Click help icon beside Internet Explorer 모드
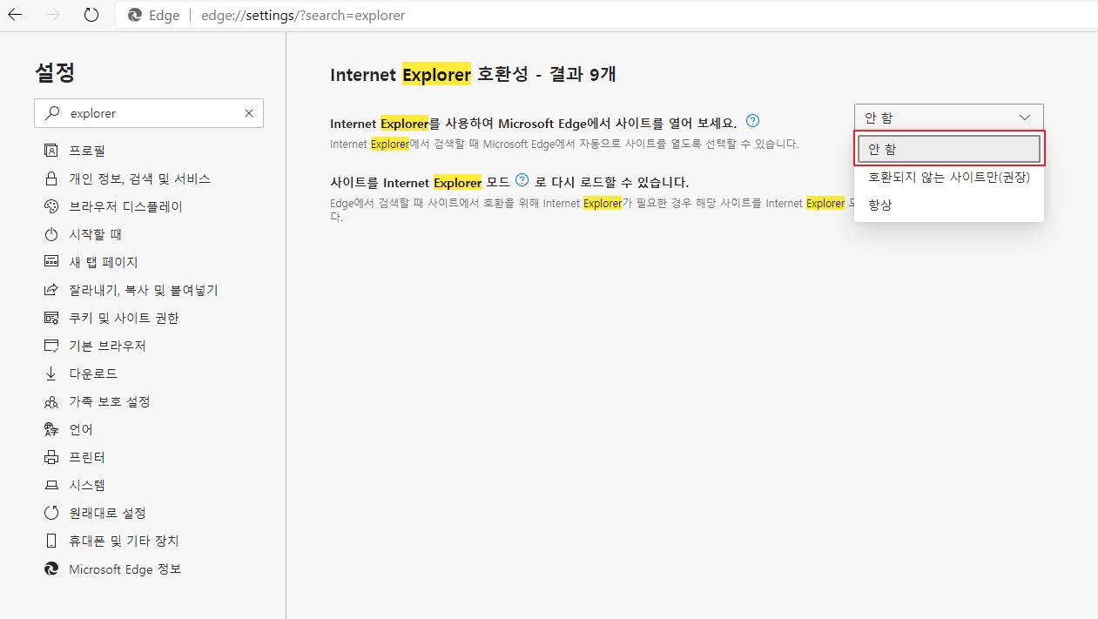 tap(522, 180)
